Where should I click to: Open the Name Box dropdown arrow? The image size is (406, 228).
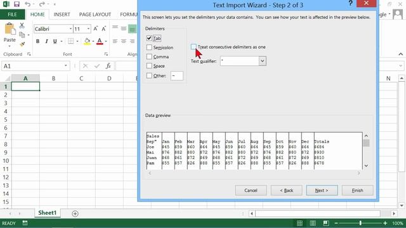(66, 66)
